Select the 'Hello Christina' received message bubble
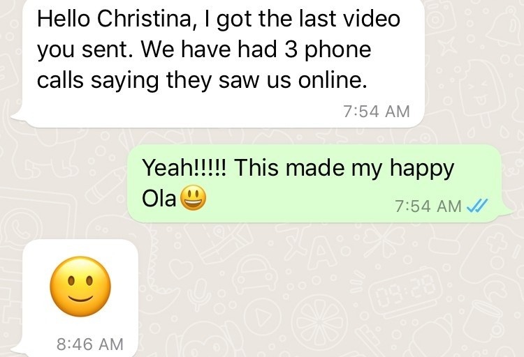Viewport: 524px width, 357px height. click(x=218, y=63)
